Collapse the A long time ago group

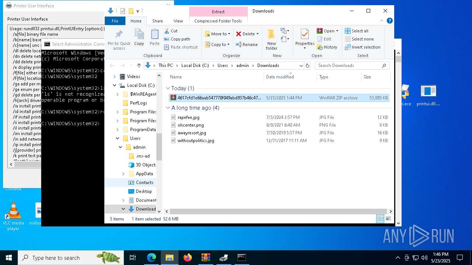(168, 108)
